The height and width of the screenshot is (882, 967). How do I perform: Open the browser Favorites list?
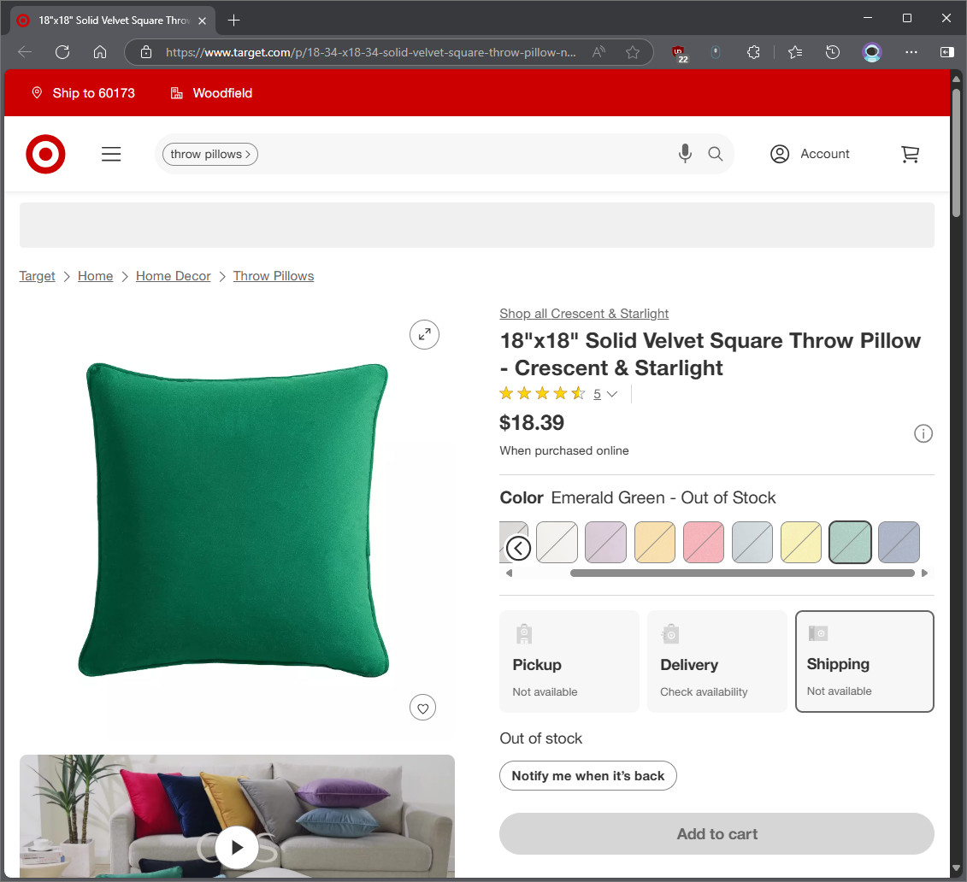pos(795,52)
